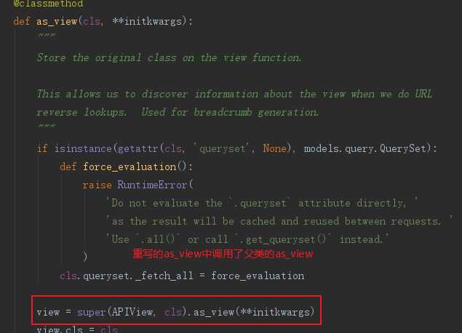Click the 'raise' keyword

tap(97, 185)
